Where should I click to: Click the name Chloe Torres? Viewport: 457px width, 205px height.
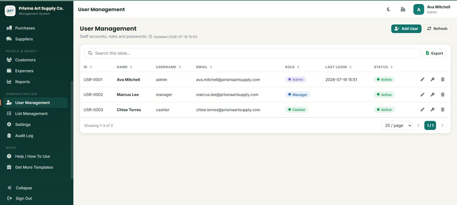click(x=129, y=110)
